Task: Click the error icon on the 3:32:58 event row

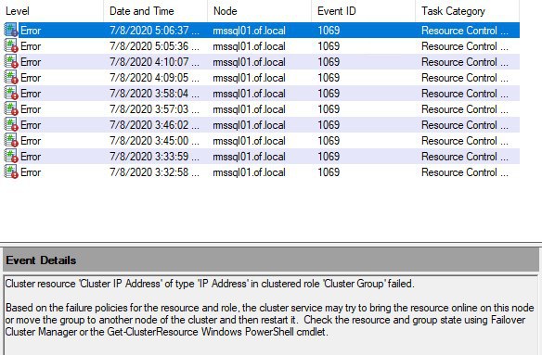Action: (11, 172)
